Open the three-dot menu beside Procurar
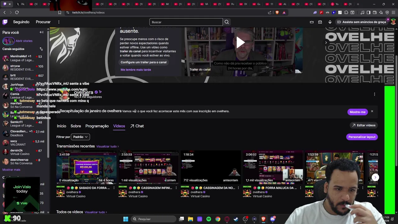Viewport: 398px width, 224px height. point(59,22)
